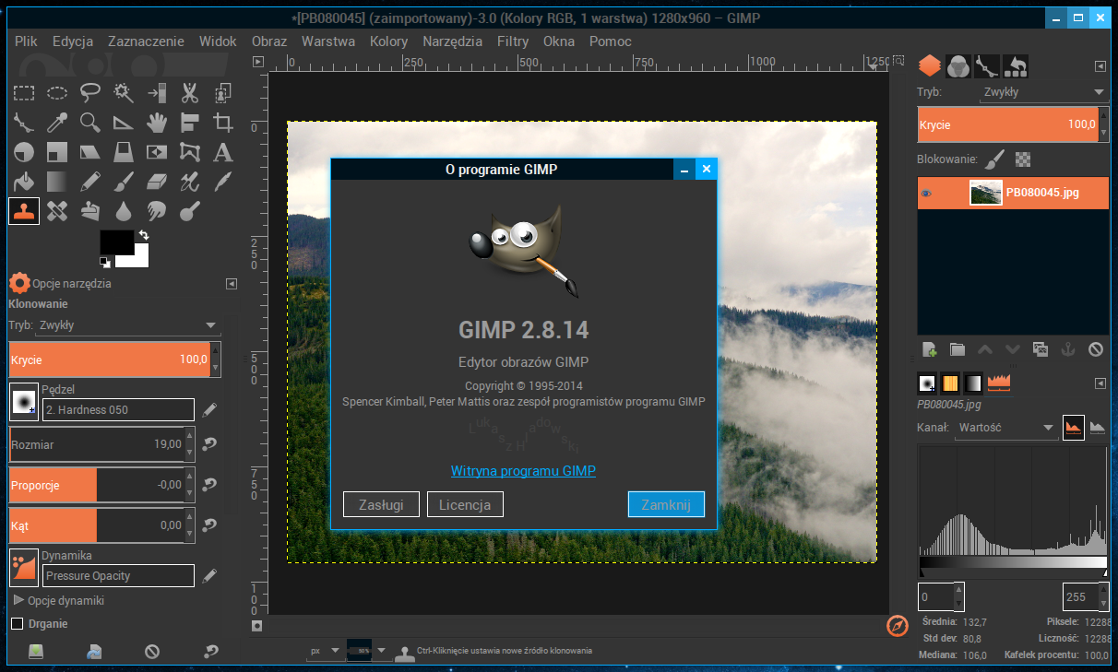Reset Rozmiar to brush default size
This screenshot has width=1118, height=672.
[210, 444]
